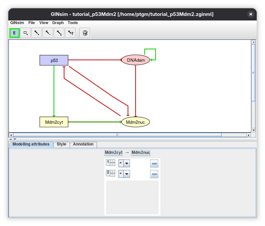Click the threshold 1 value field
The image size is (265, 226).
(108, 163)
